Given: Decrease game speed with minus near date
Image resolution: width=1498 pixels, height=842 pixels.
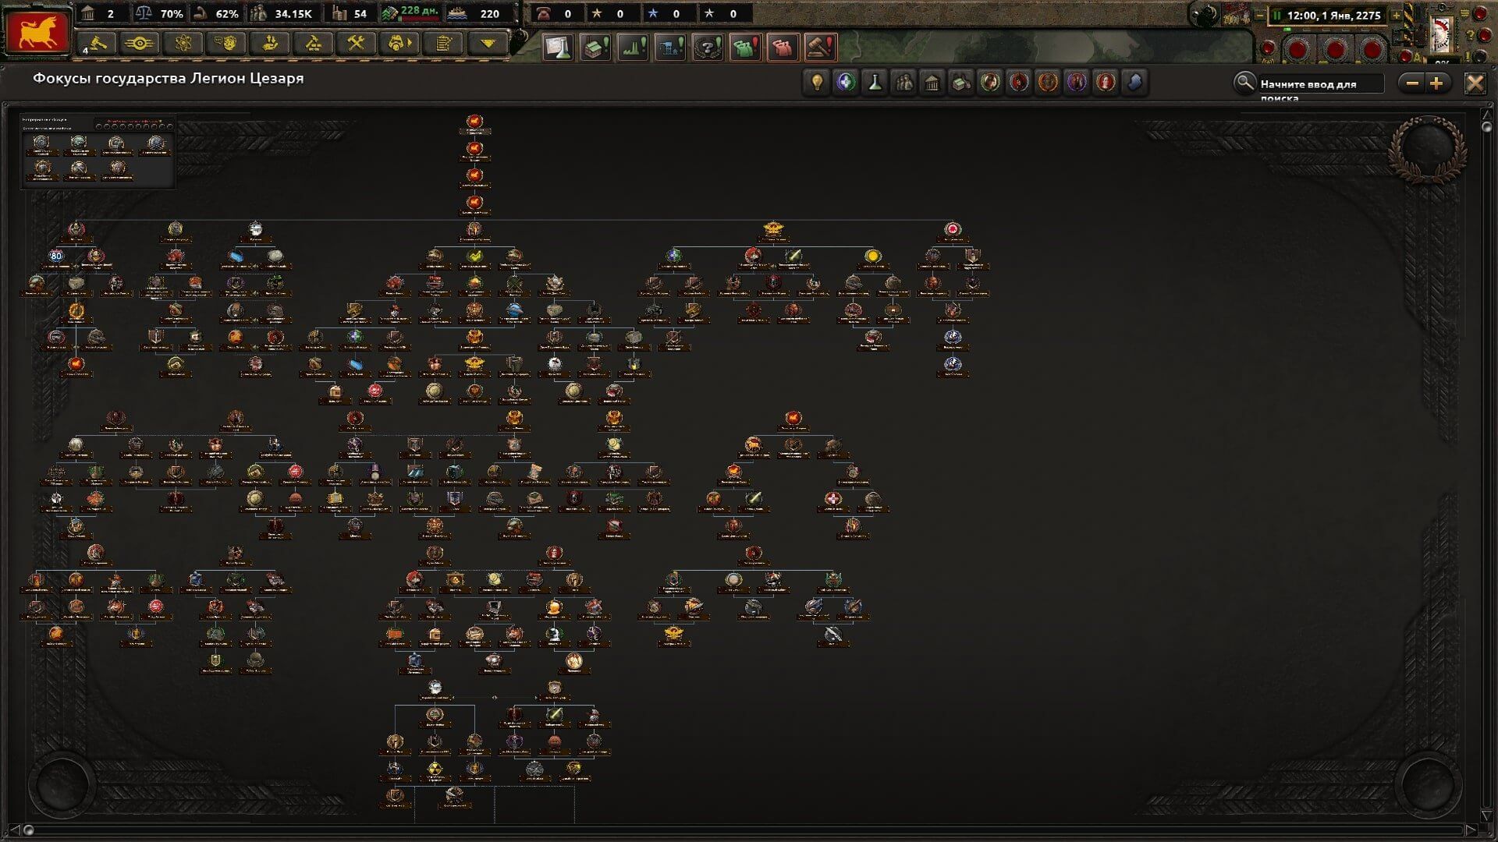Looking at the screenshot, I should 1259,15.
